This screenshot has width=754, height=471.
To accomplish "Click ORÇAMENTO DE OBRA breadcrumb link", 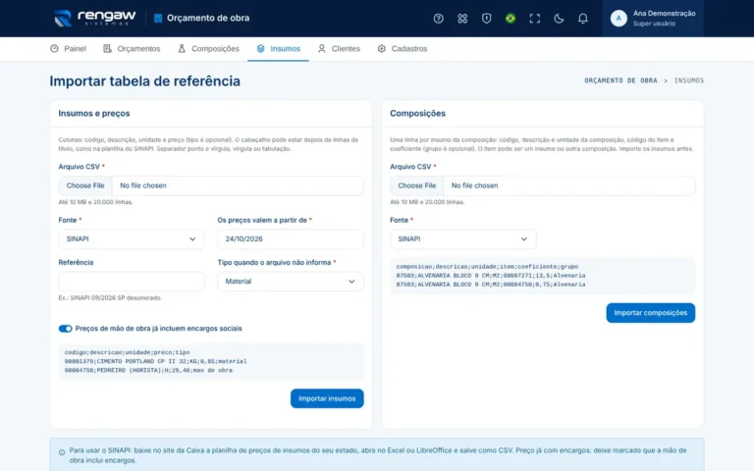I will pos(620,80).
